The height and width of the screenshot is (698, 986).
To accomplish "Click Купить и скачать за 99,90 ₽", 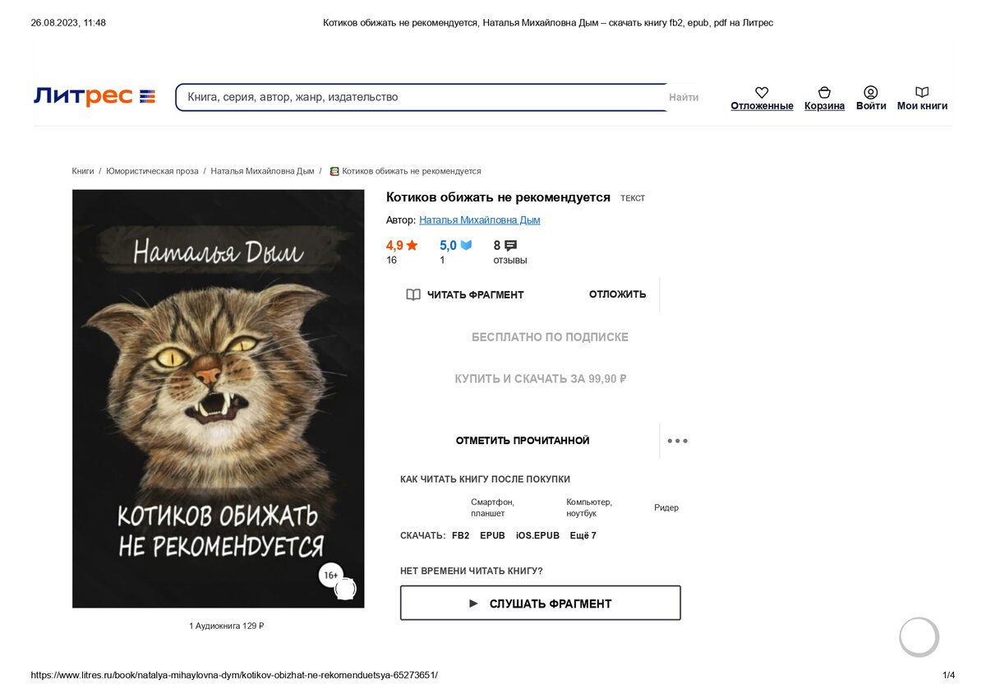I will tap(541, 379).
